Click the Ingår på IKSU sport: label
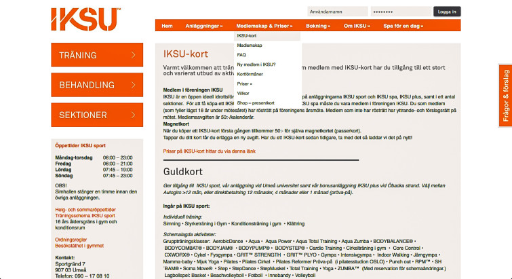 pyautogui.click(x=186, y=206)
